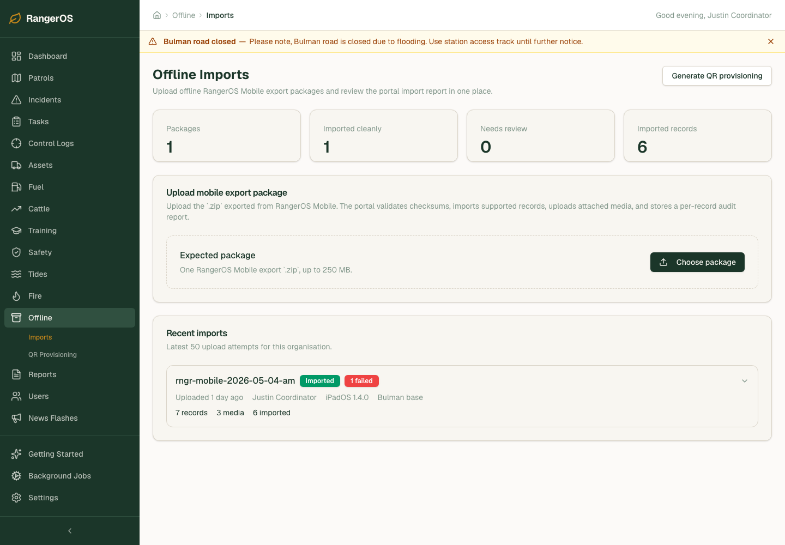
Task: Open Dashboard via its grid icon
Action: coord(16,56)
